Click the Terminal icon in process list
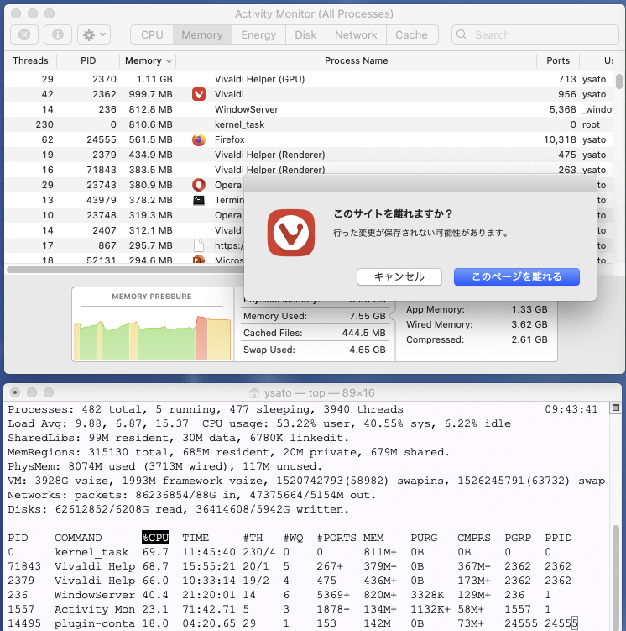Viewport: 626px width, 631px height. [x=199, y=200]
